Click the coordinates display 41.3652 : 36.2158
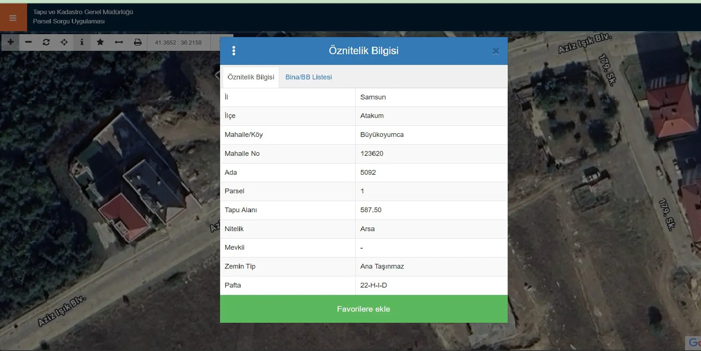 pyautogui.click(x=178, y=42)
